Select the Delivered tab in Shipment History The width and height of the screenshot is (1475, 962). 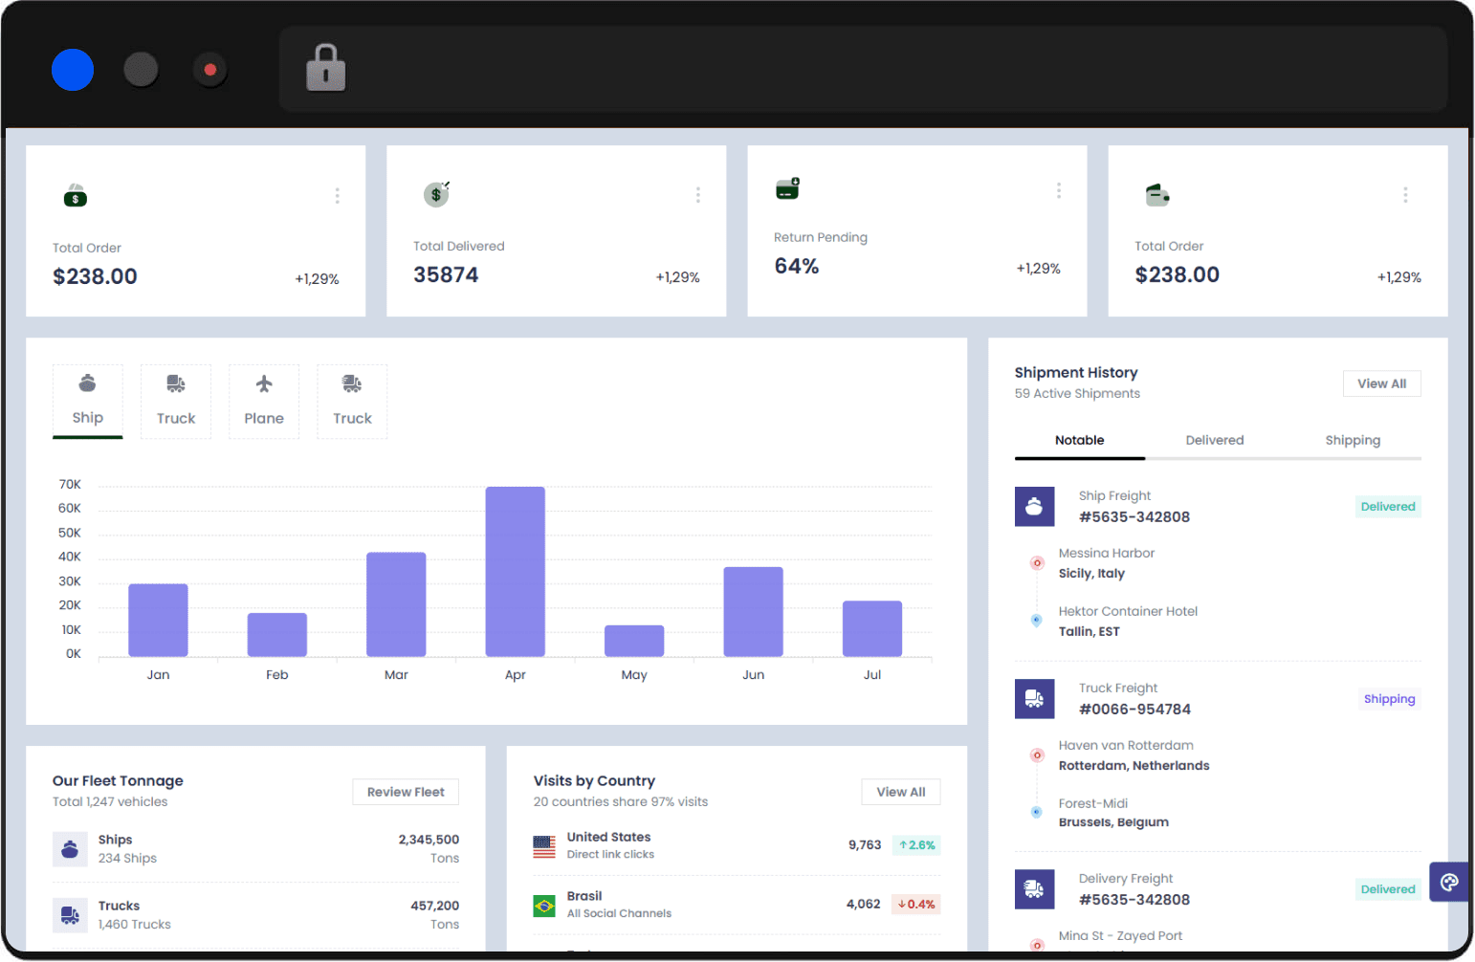tap(1214, 440)
